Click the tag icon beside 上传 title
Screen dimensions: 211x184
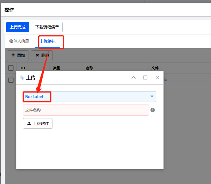click(x=22, y=78)
